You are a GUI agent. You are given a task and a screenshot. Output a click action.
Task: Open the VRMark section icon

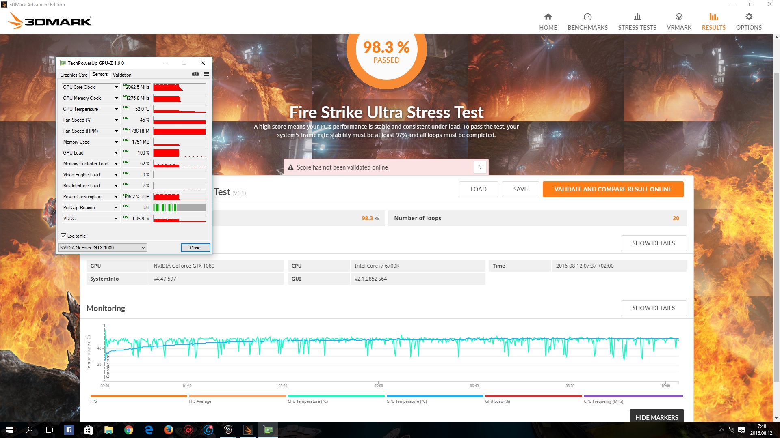coord(679,17)
